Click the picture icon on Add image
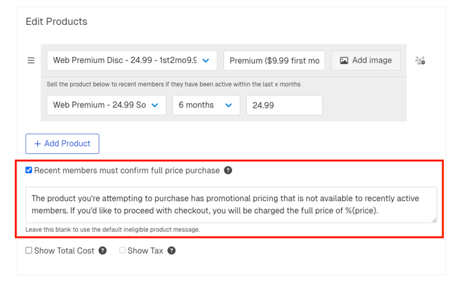The width and height of the screenshot is (451, 283). 344,61
